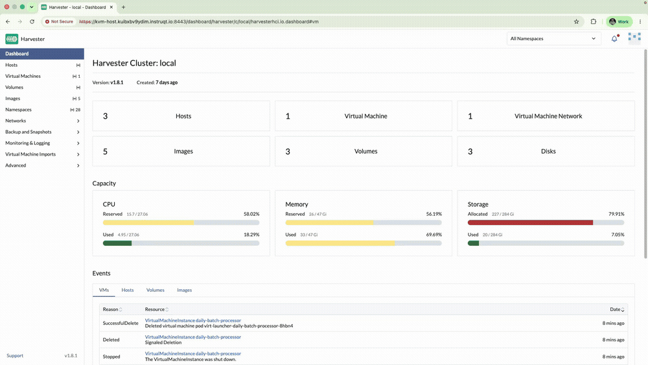Open the All Namespaces dropdown
This screenshot has width=648, height=365.
553,38
